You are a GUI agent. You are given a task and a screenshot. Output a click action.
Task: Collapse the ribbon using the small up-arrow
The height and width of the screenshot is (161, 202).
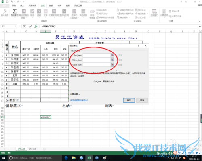(200, 21)
